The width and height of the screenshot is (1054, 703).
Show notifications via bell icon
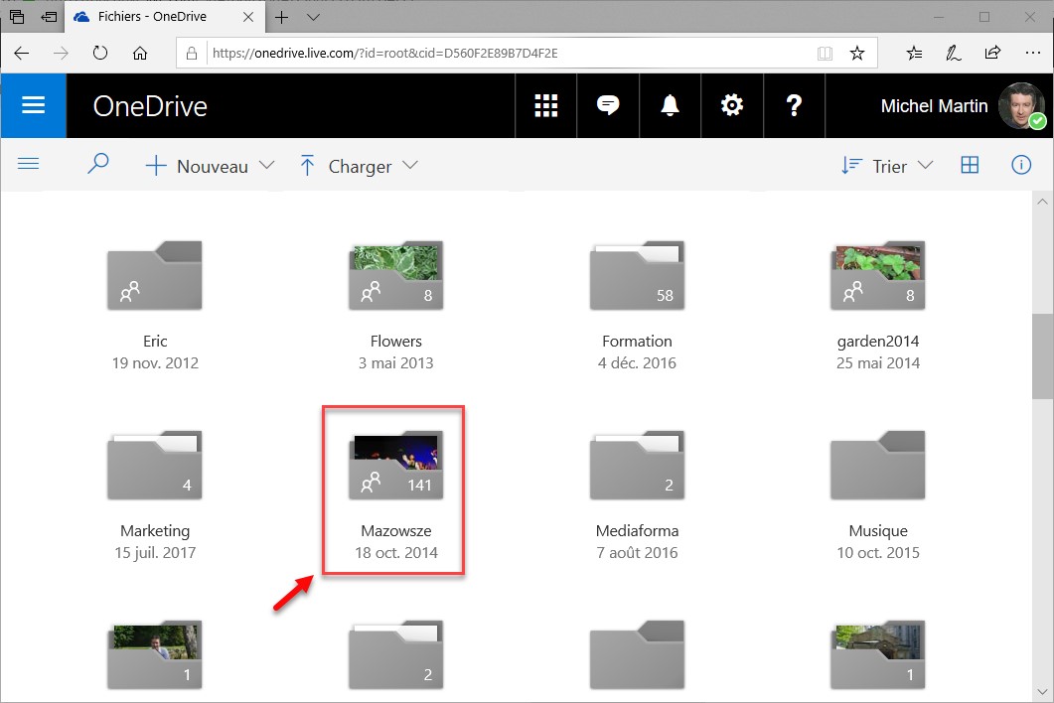point(671,105)
